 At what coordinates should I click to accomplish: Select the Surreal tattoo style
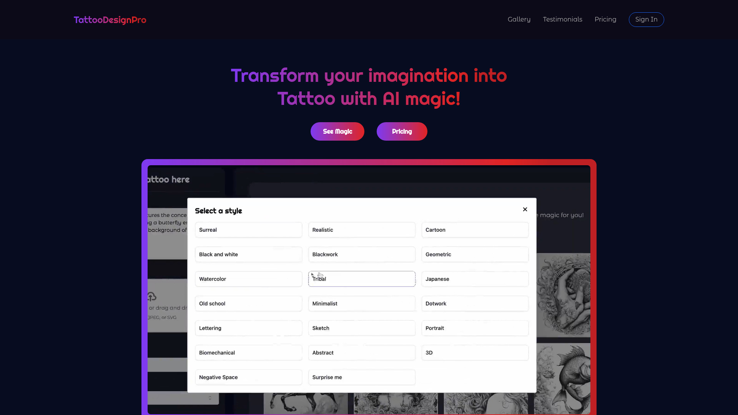pos(248,229)
